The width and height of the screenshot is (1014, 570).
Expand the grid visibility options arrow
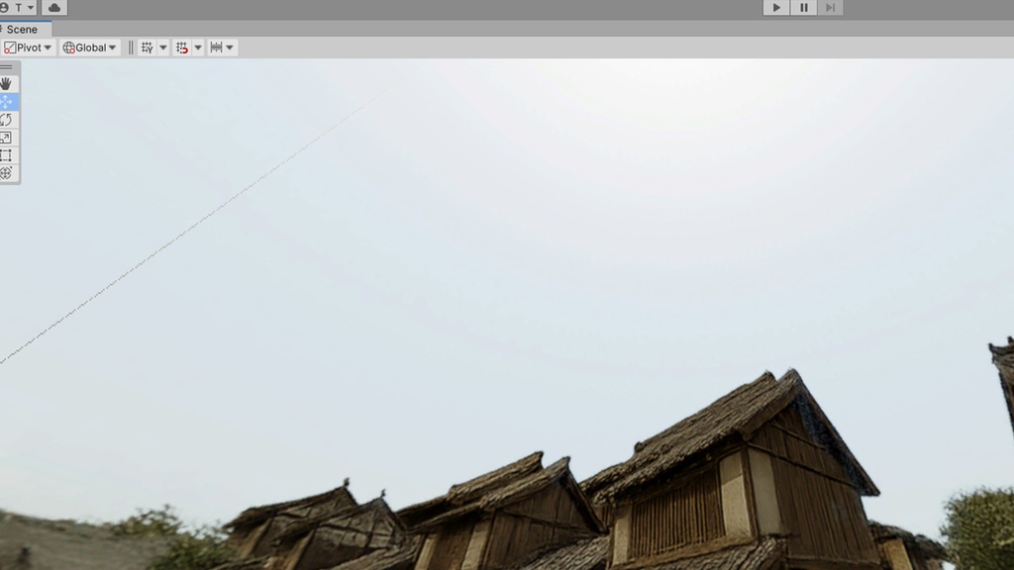pyautogui.click(x=163, y=47)
